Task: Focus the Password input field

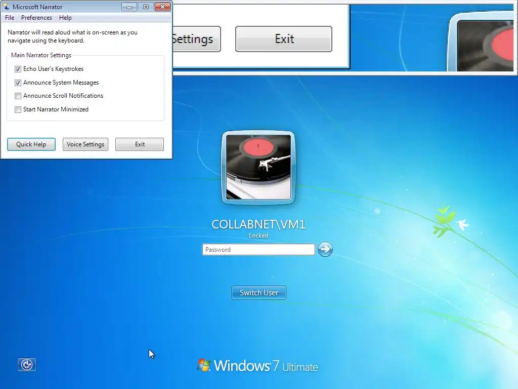Action: coord(258,249)
